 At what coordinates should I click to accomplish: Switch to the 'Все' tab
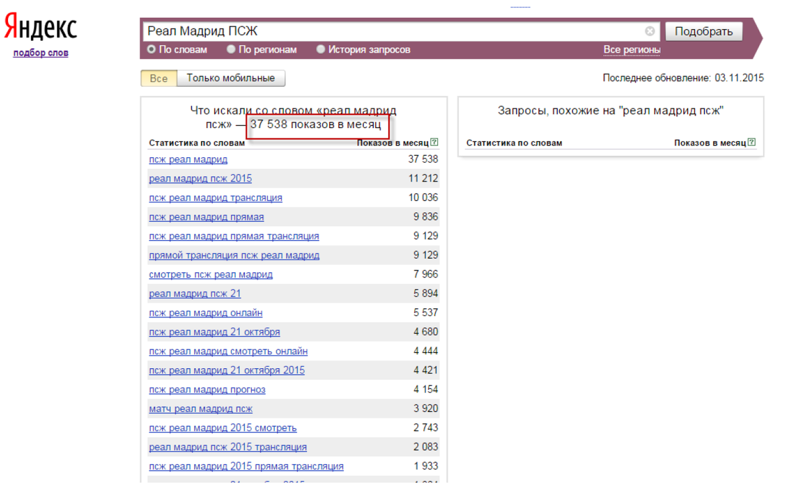tap(159, 79)
